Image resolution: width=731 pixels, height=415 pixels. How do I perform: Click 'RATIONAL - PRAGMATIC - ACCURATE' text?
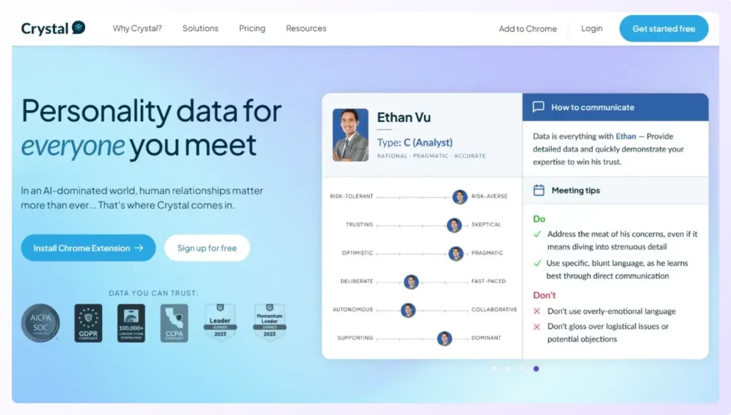point(431,156)
